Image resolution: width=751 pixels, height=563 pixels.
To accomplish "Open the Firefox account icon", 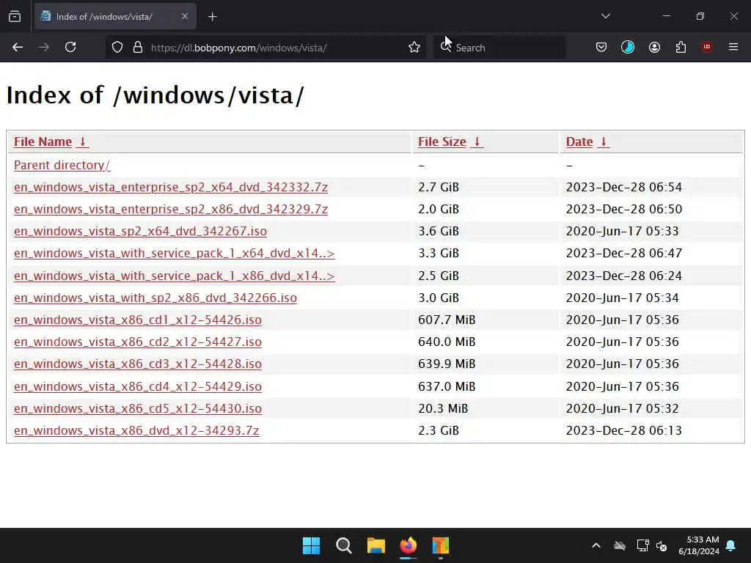I will 654,47.
